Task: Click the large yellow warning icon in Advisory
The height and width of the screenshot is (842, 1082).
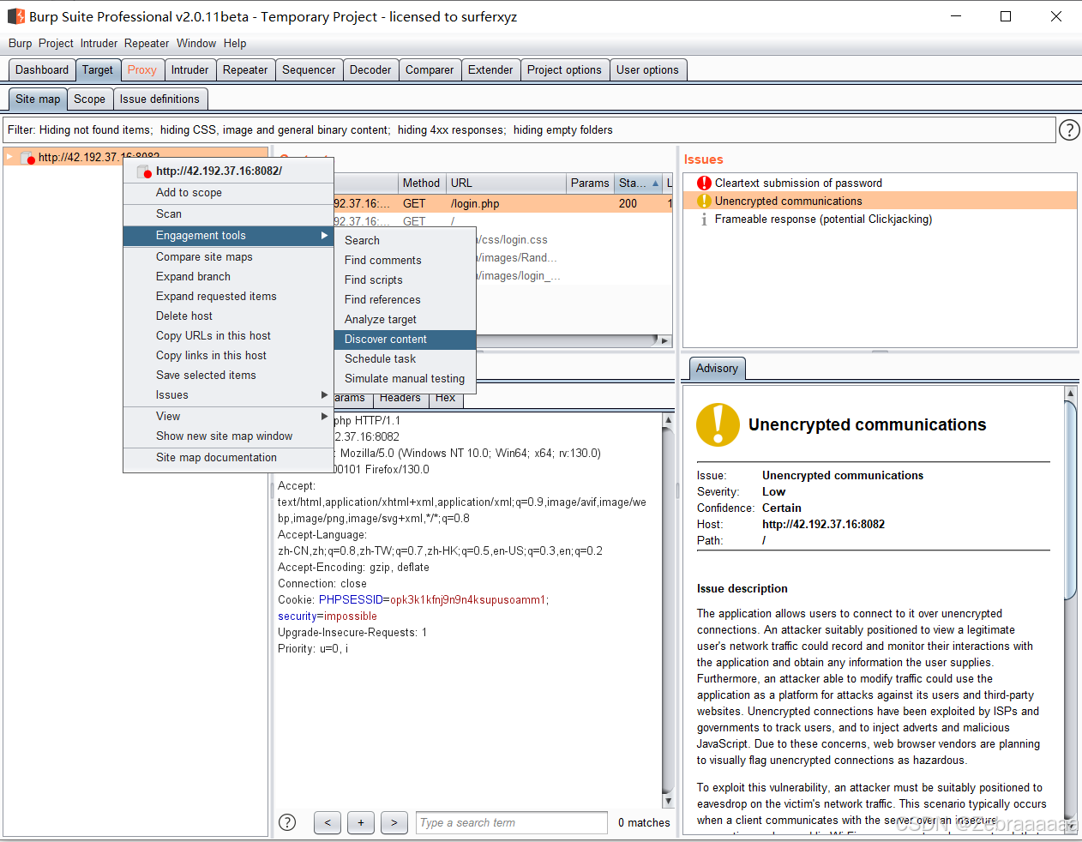Action: point(718,424)
